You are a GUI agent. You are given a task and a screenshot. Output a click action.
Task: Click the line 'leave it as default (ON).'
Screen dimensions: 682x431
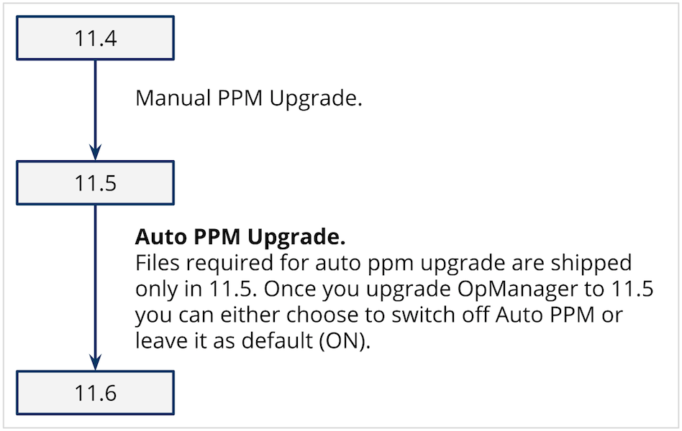[253, 341]
